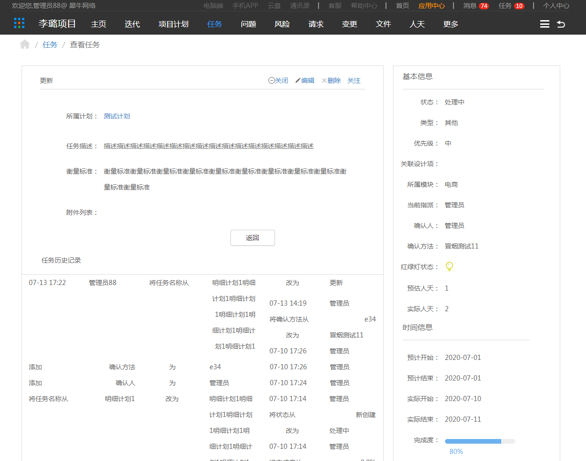Open the 项目计划 nav item

point(173,24)
